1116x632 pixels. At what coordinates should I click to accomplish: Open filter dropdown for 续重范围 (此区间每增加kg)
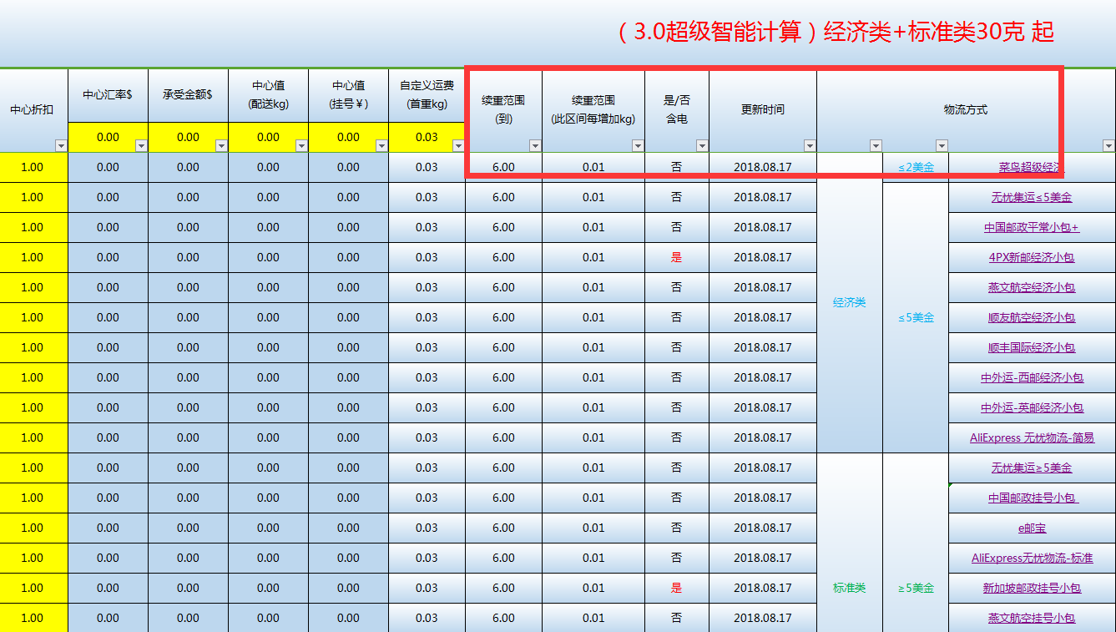click(638, 146)
